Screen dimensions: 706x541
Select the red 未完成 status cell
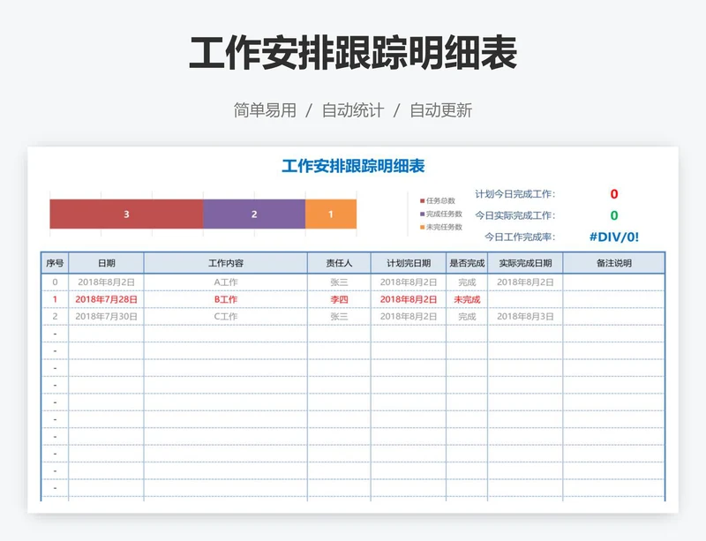click(x=467, y=299)
